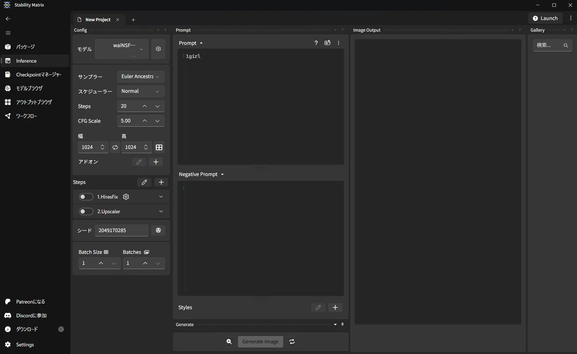
Task: Increase Batch Size with up arrow
Action: tap(101, 263)
